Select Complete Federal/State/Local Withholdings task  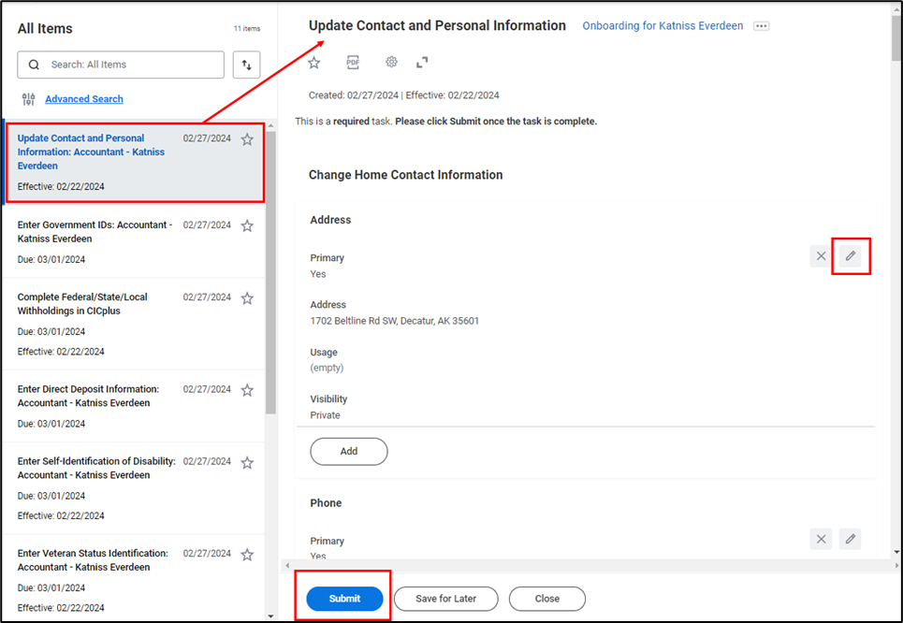pyautogui.click(x=82, y=304)
